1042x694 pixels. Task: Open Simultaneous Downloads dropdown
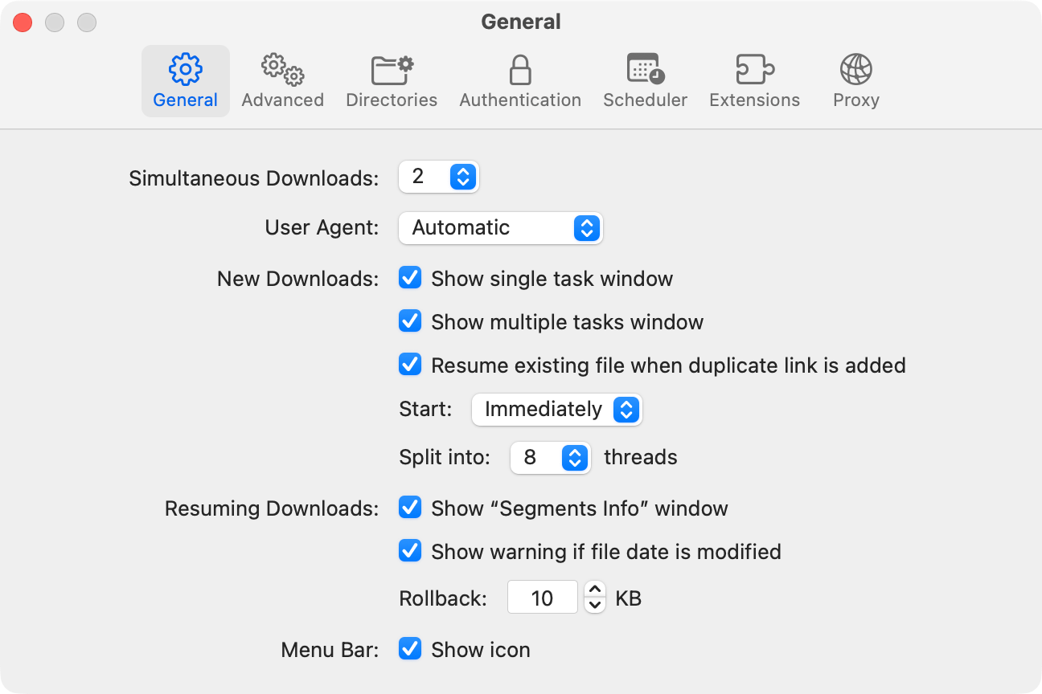(x=439, y=177)
